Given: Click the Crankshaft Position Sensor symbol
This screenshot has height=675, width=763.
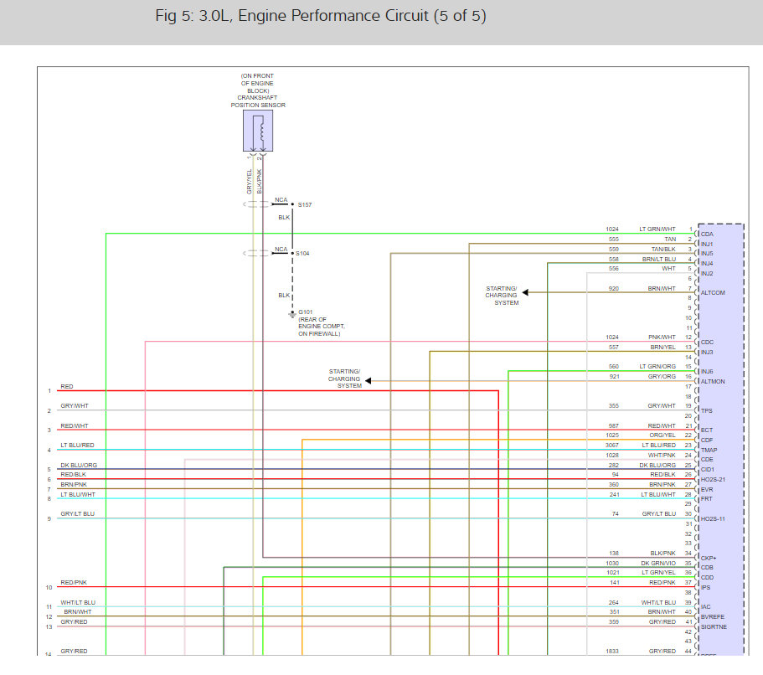Looking at the screenshot, I should point(258,131).
